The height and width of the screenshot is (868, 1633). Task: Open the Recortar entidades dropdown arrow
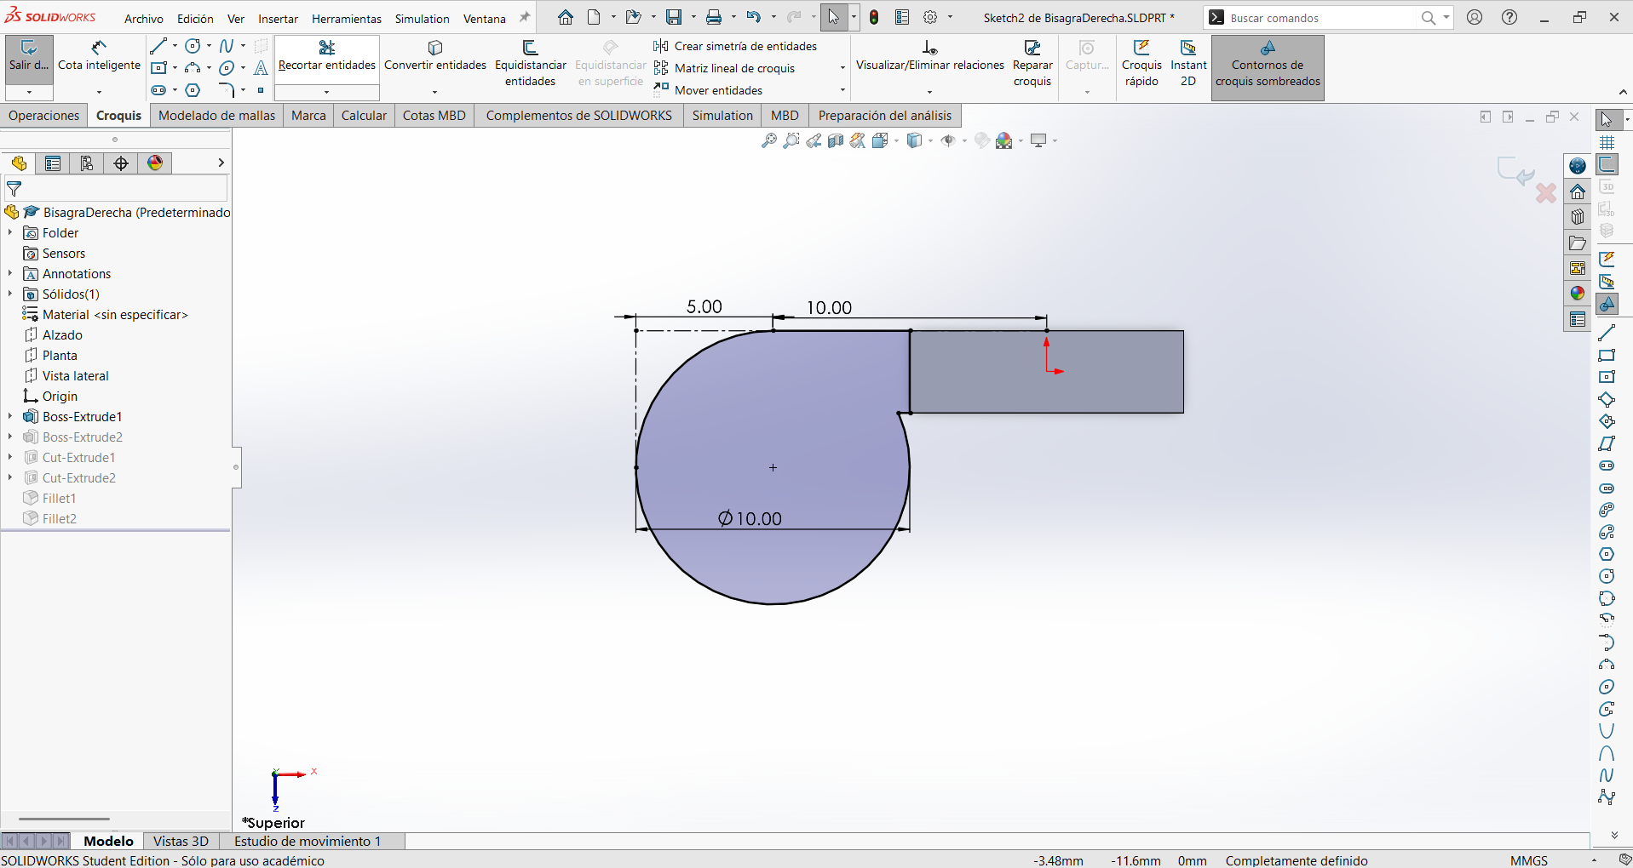coord(327,92)
